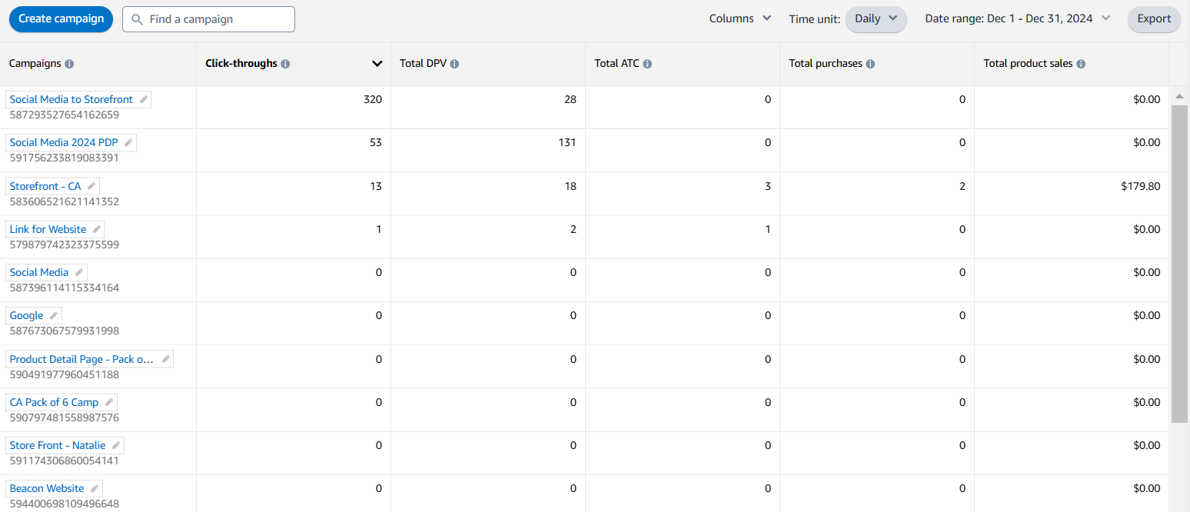
Task: Click the pencil beside Link for Website
Action: pos(97,229)
